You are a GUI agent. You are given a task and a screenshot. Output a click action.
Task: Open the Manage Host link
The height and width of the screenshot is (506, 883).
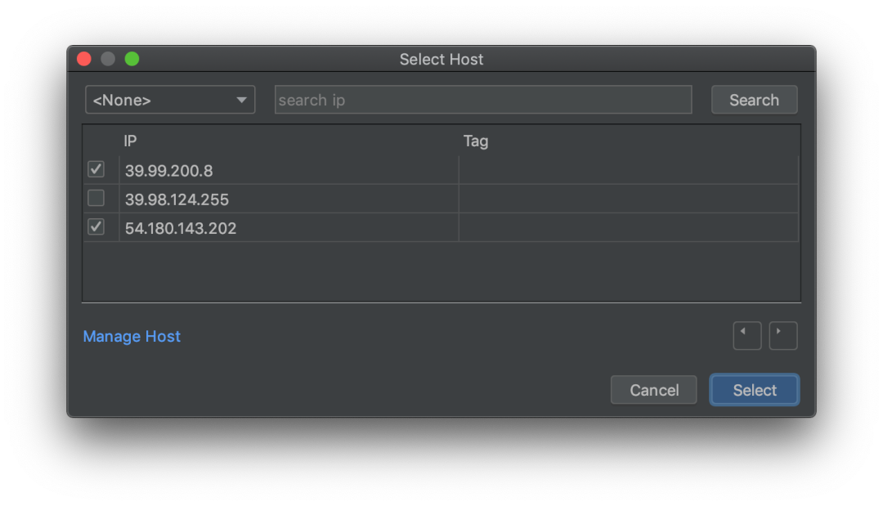pos(132,336)
